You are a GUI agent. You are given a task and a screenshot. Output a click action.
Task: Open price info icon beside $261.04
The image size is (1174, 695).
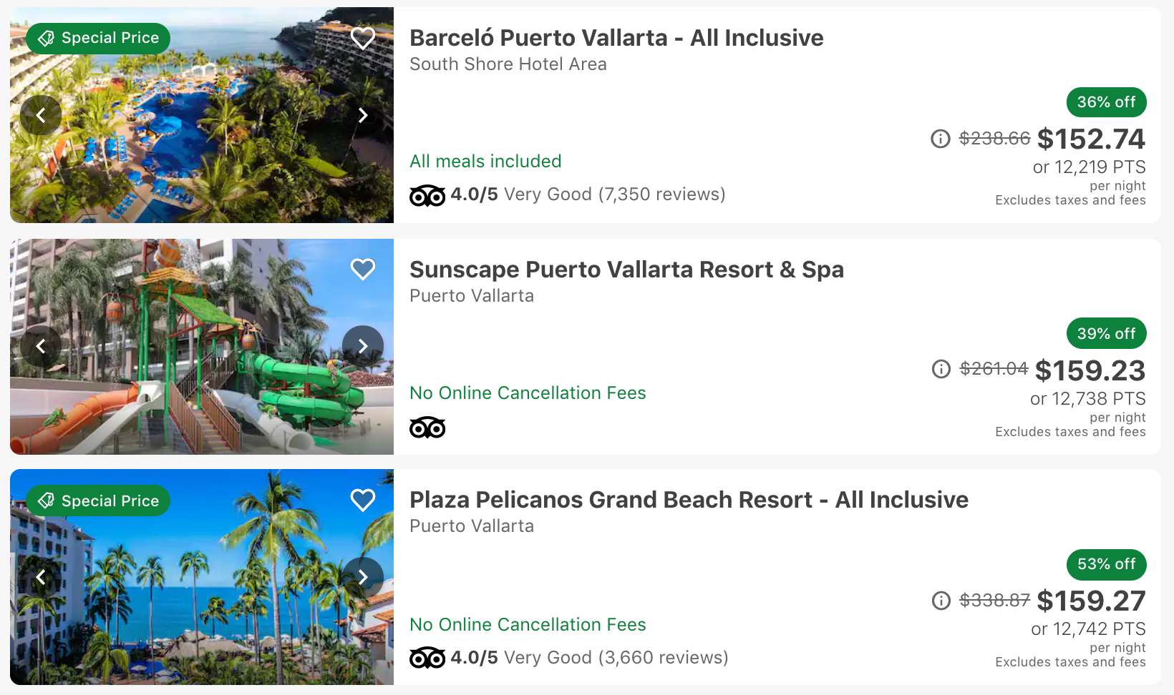[941, 369]
